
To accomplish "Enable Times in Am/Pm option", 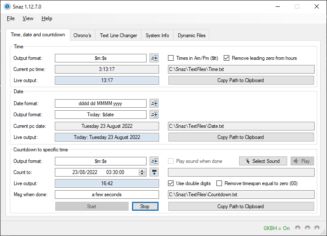I will coord(171,58).
